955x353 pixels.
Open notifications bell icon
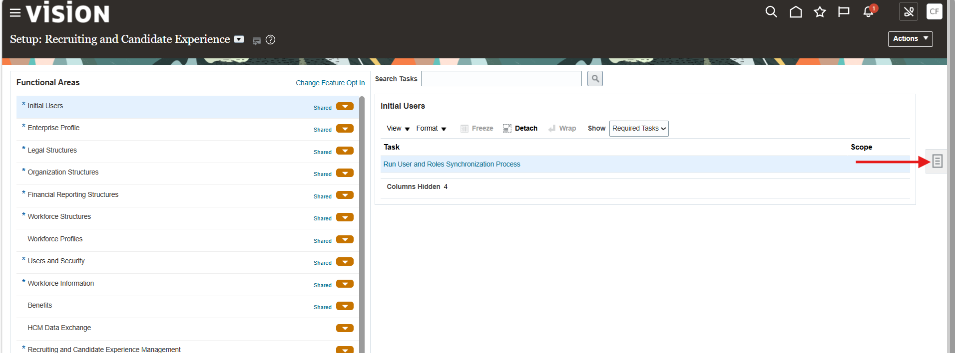869,12
